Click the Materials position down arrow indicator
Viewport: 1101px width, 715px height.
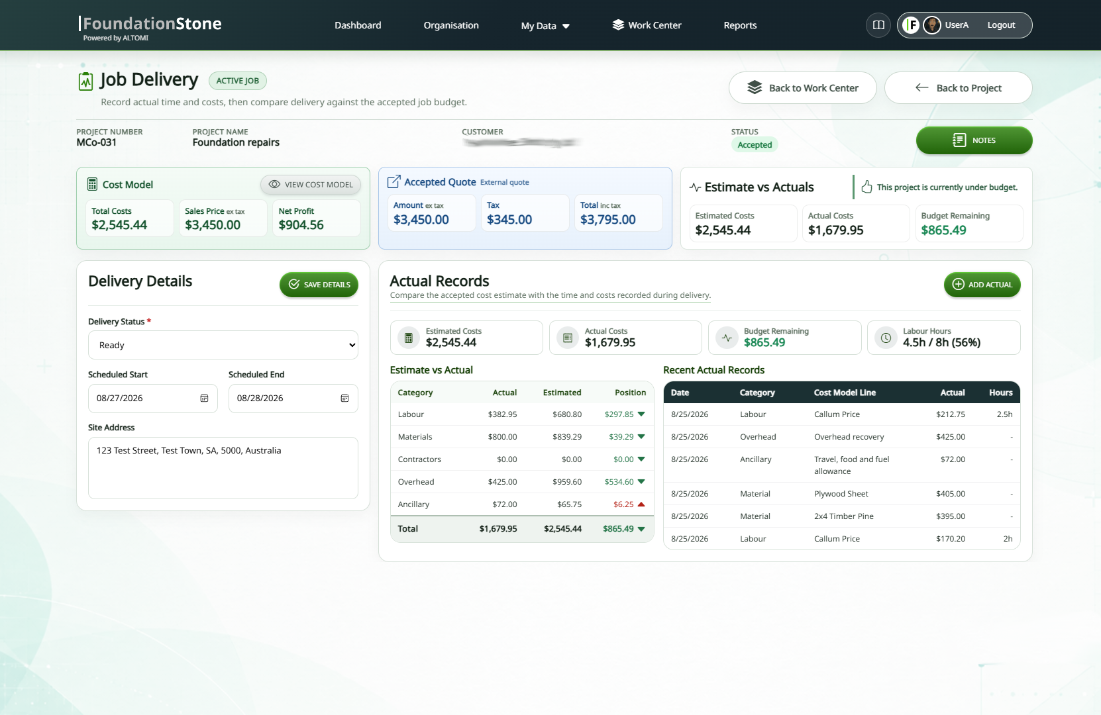641,436
